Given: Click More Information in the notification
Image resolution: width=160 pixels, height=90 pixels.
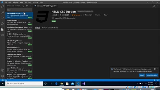Looking at the screenshot, I should tap(152, 75).
